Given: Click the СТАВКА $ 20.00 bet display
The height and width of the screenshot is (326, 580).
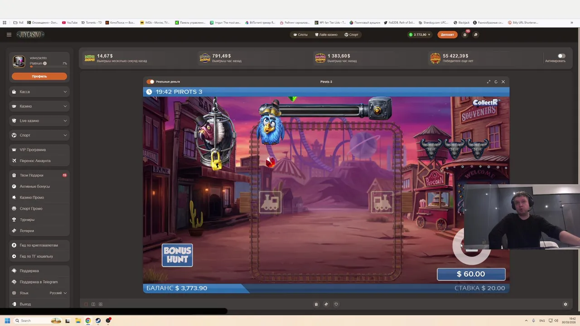Looking at the screenshot, I should tap(479, 288).
